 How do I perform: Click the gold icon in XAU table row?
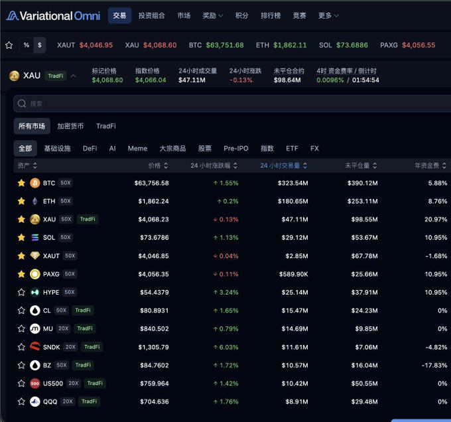tap(34, 219)
